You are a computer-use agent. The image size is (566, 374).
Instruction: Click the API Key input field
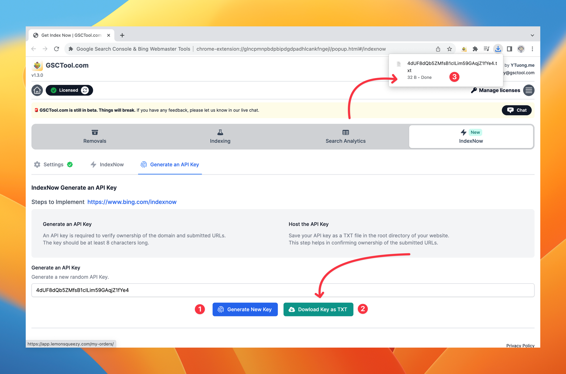click(283, 290)
